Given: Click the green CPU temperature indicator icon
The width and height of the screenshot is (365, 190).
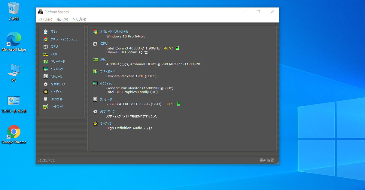Looking at the screenshot, I should (x=177, y=48).
